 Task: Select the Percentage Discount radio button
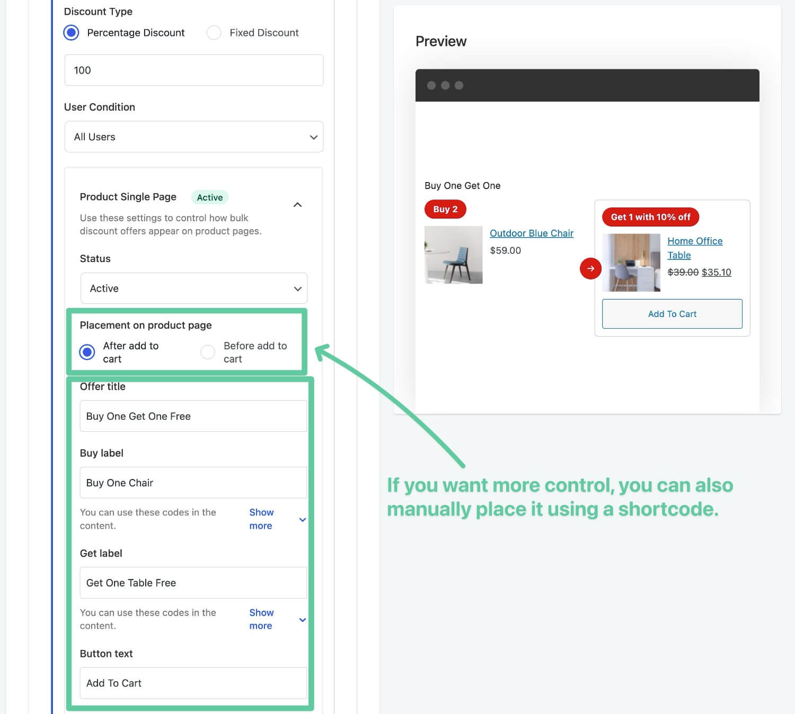click(x=71, y=33)
